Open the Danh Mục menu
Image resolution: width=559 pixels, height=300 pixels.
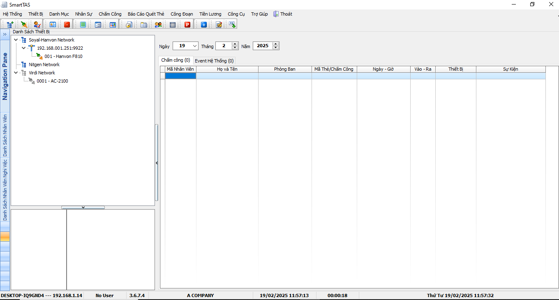pyautogui.click(x=59, y=14)
